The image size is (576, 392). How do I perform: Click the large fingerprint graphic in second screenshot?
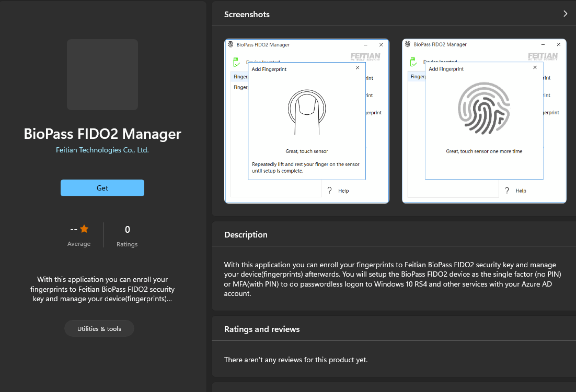click(483, 108)
